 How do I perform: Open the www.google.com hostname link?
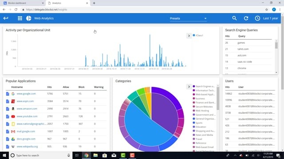26,94
